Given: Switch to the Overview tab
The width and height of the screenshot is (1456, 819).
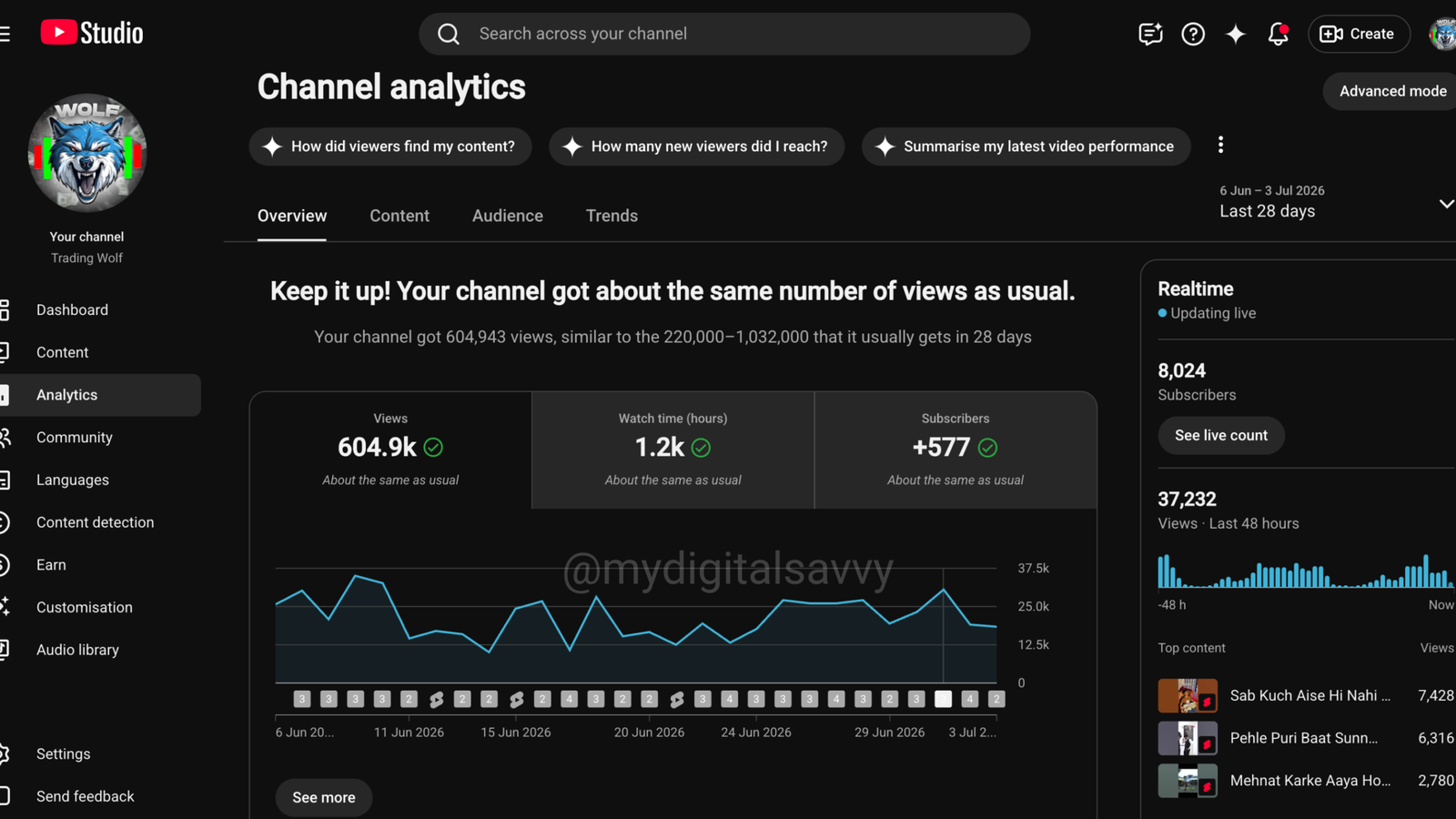Looking at the screenshot, I should pos(292,216).
